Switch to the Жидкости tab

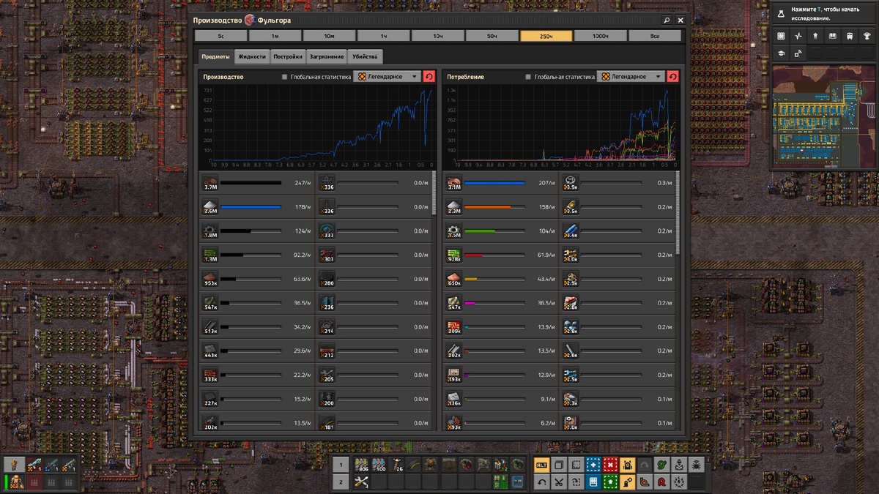click(x=252, y=56)
